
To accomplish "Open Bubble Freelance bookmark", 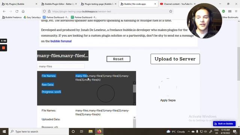I will coord(12,17).
